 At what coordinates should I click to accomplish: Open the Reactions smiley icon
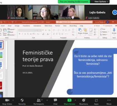click(x=84, y=100)
